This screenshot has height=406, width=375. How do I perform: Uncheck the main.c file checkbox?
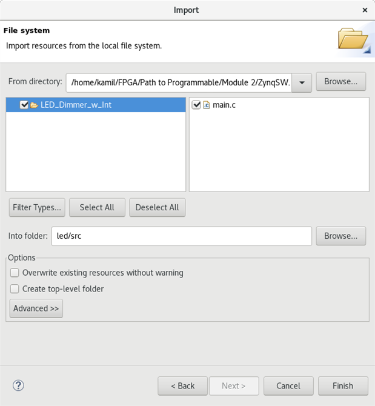point(196,105)
